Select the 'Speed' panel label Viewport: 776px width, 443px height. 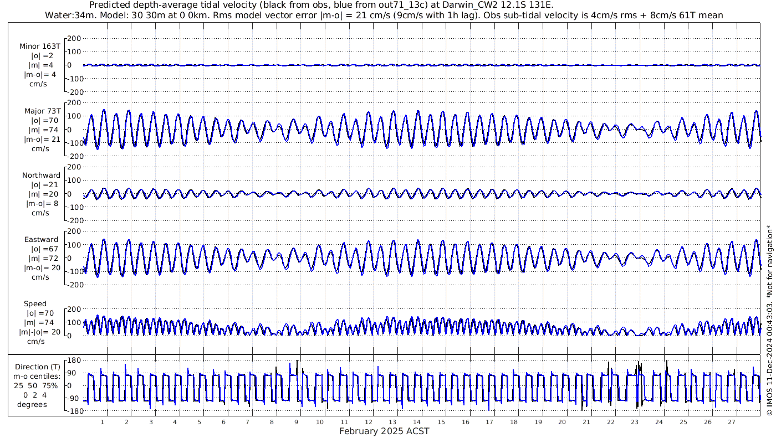click(35, 303)
